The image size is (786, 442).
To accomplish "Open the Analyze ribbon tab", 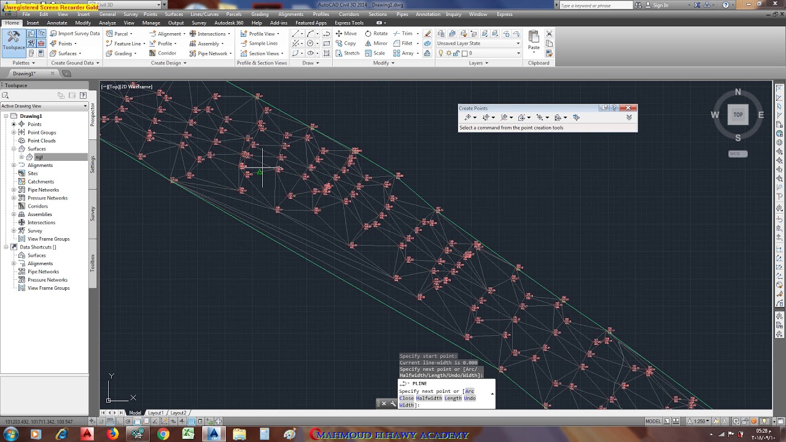I will (107, 23).
